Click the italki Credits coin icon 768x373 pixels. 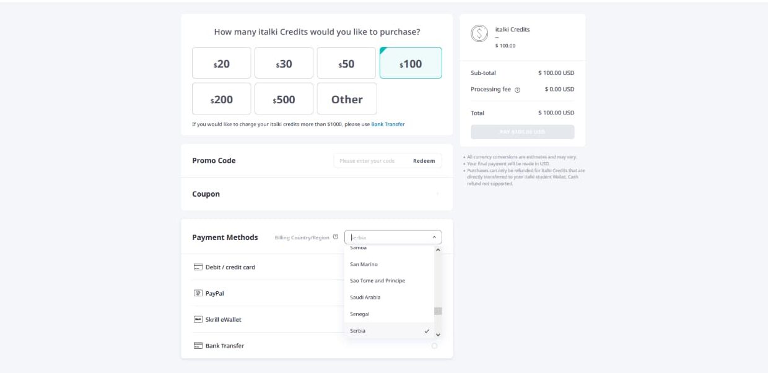(x=479, y=33)
